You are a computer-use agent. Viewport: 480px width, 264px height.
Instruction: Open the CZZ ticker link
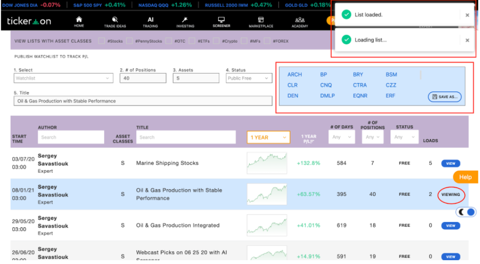(x=391, y=85)
